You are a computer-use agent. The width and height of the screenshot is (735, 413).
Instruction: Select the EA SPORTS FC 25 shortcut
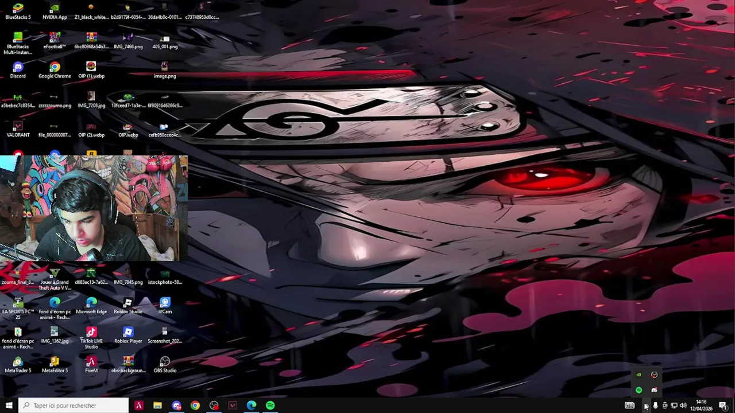tap(18, 309)
